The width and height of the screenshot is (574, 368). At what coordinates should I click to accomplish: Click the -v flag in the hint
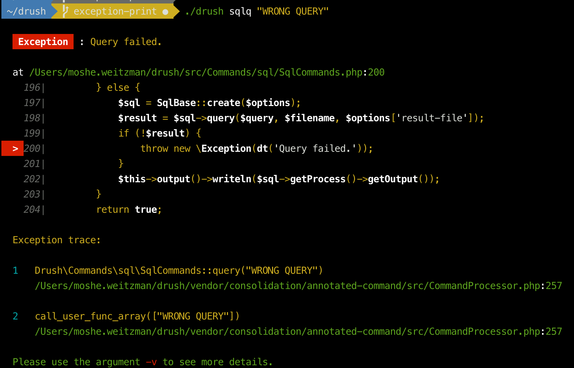click(151, 362)
